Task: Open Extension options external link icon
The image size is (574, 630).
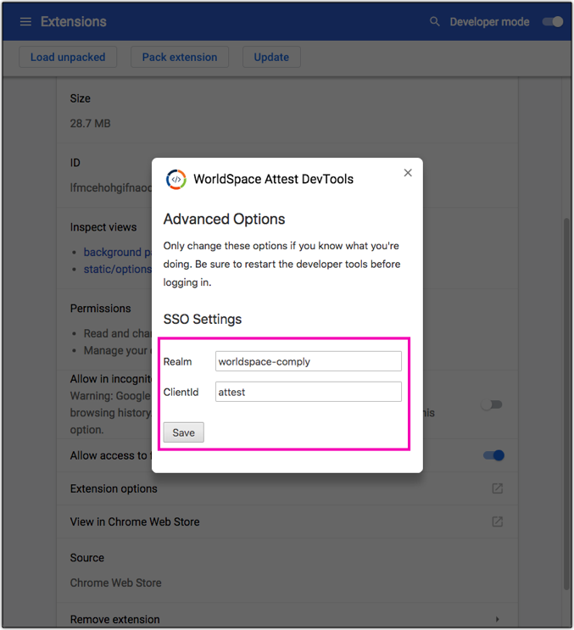Action: click(498, 488)
